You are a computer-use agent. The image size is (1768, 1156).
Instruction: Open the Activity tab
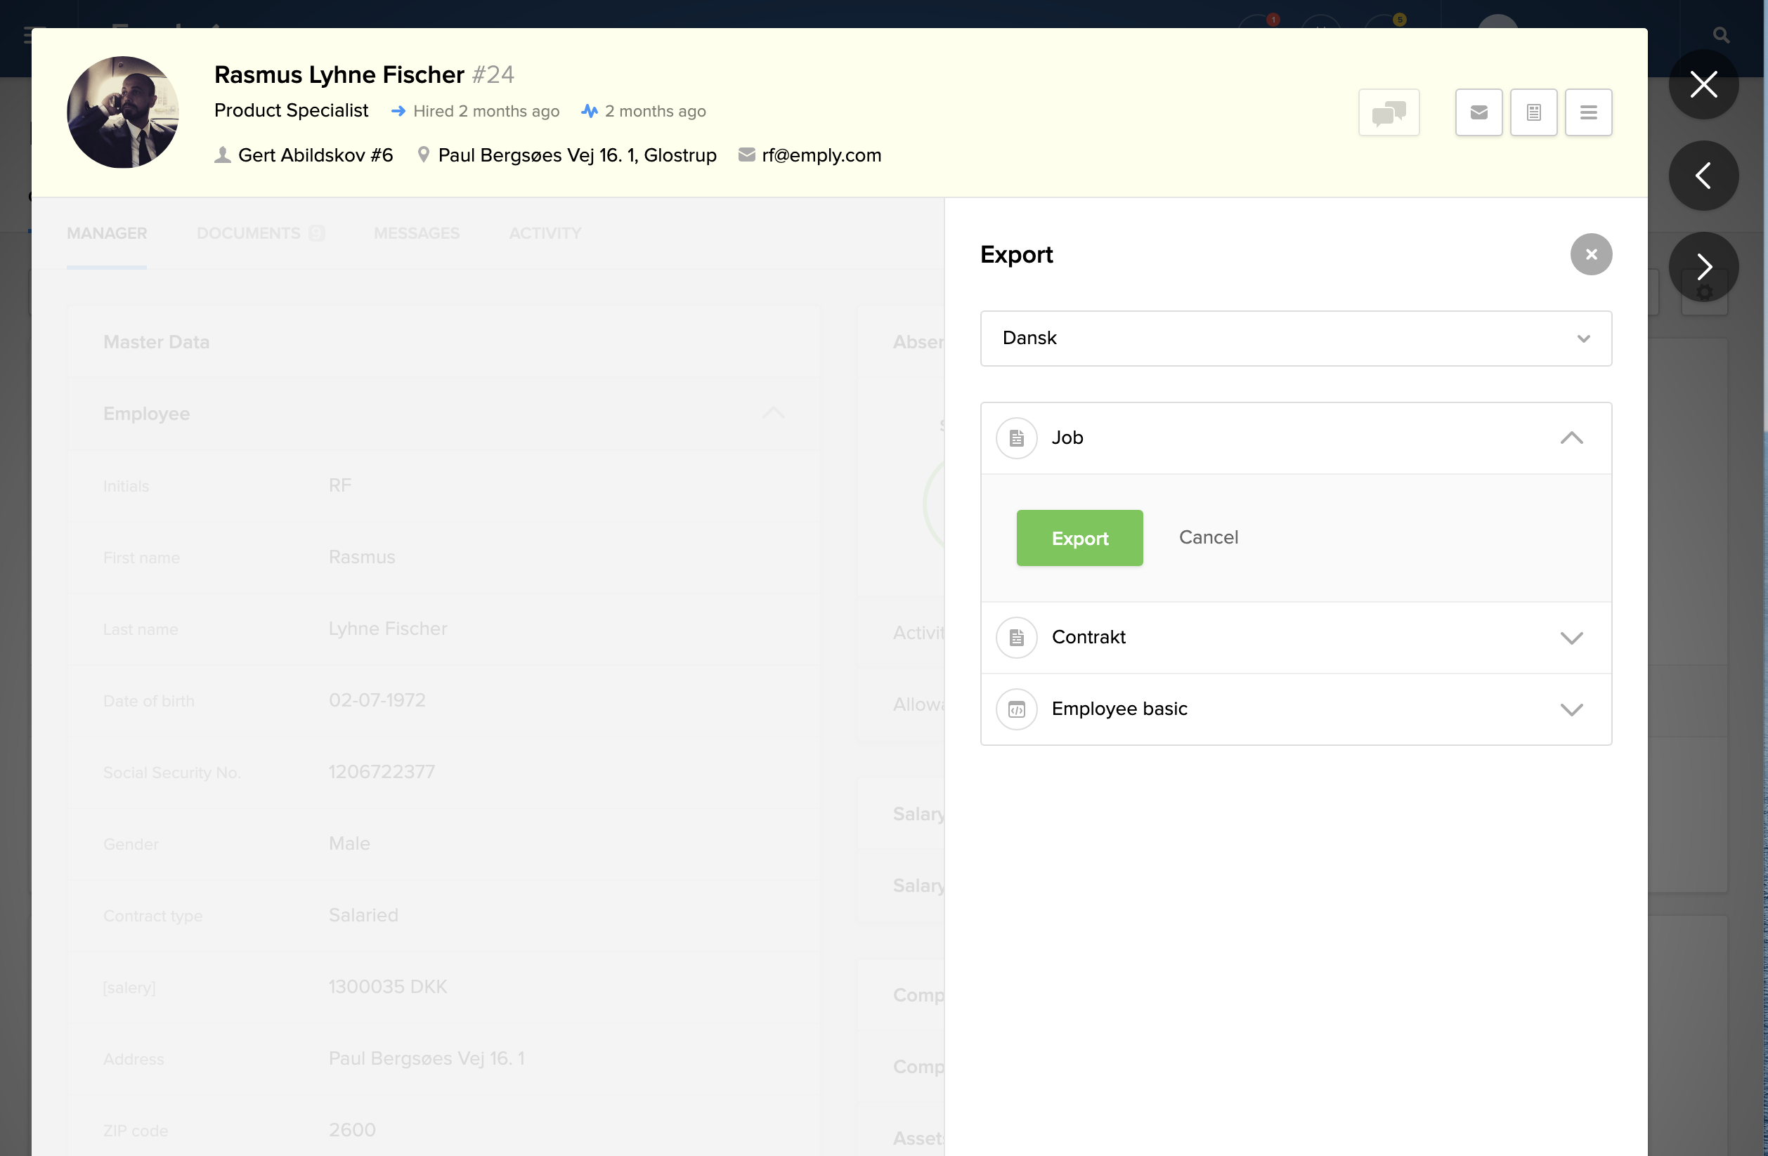(x=545, y=233)
